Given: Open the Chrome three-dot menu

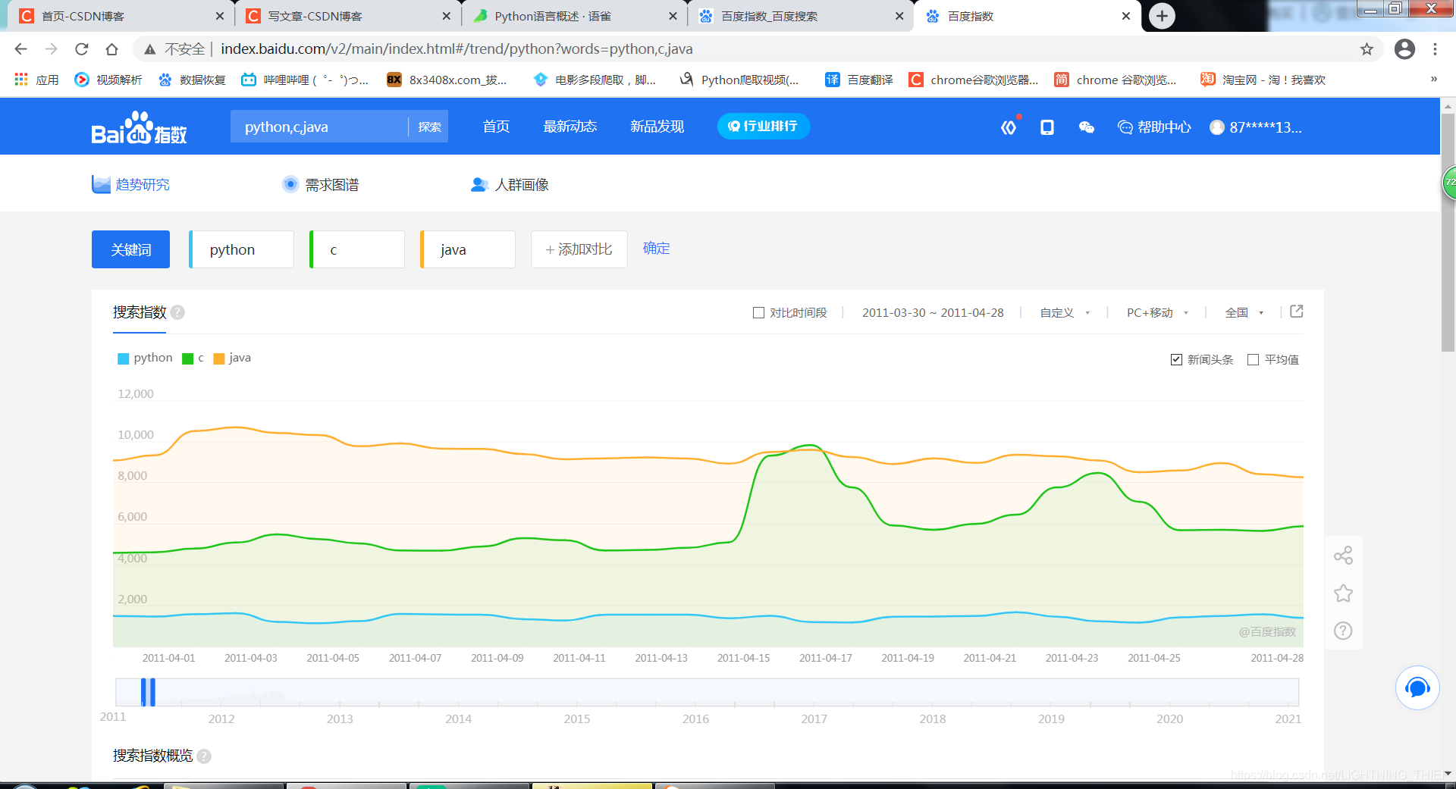Looking at the screenshot, I should click(x=1435, y=49).
